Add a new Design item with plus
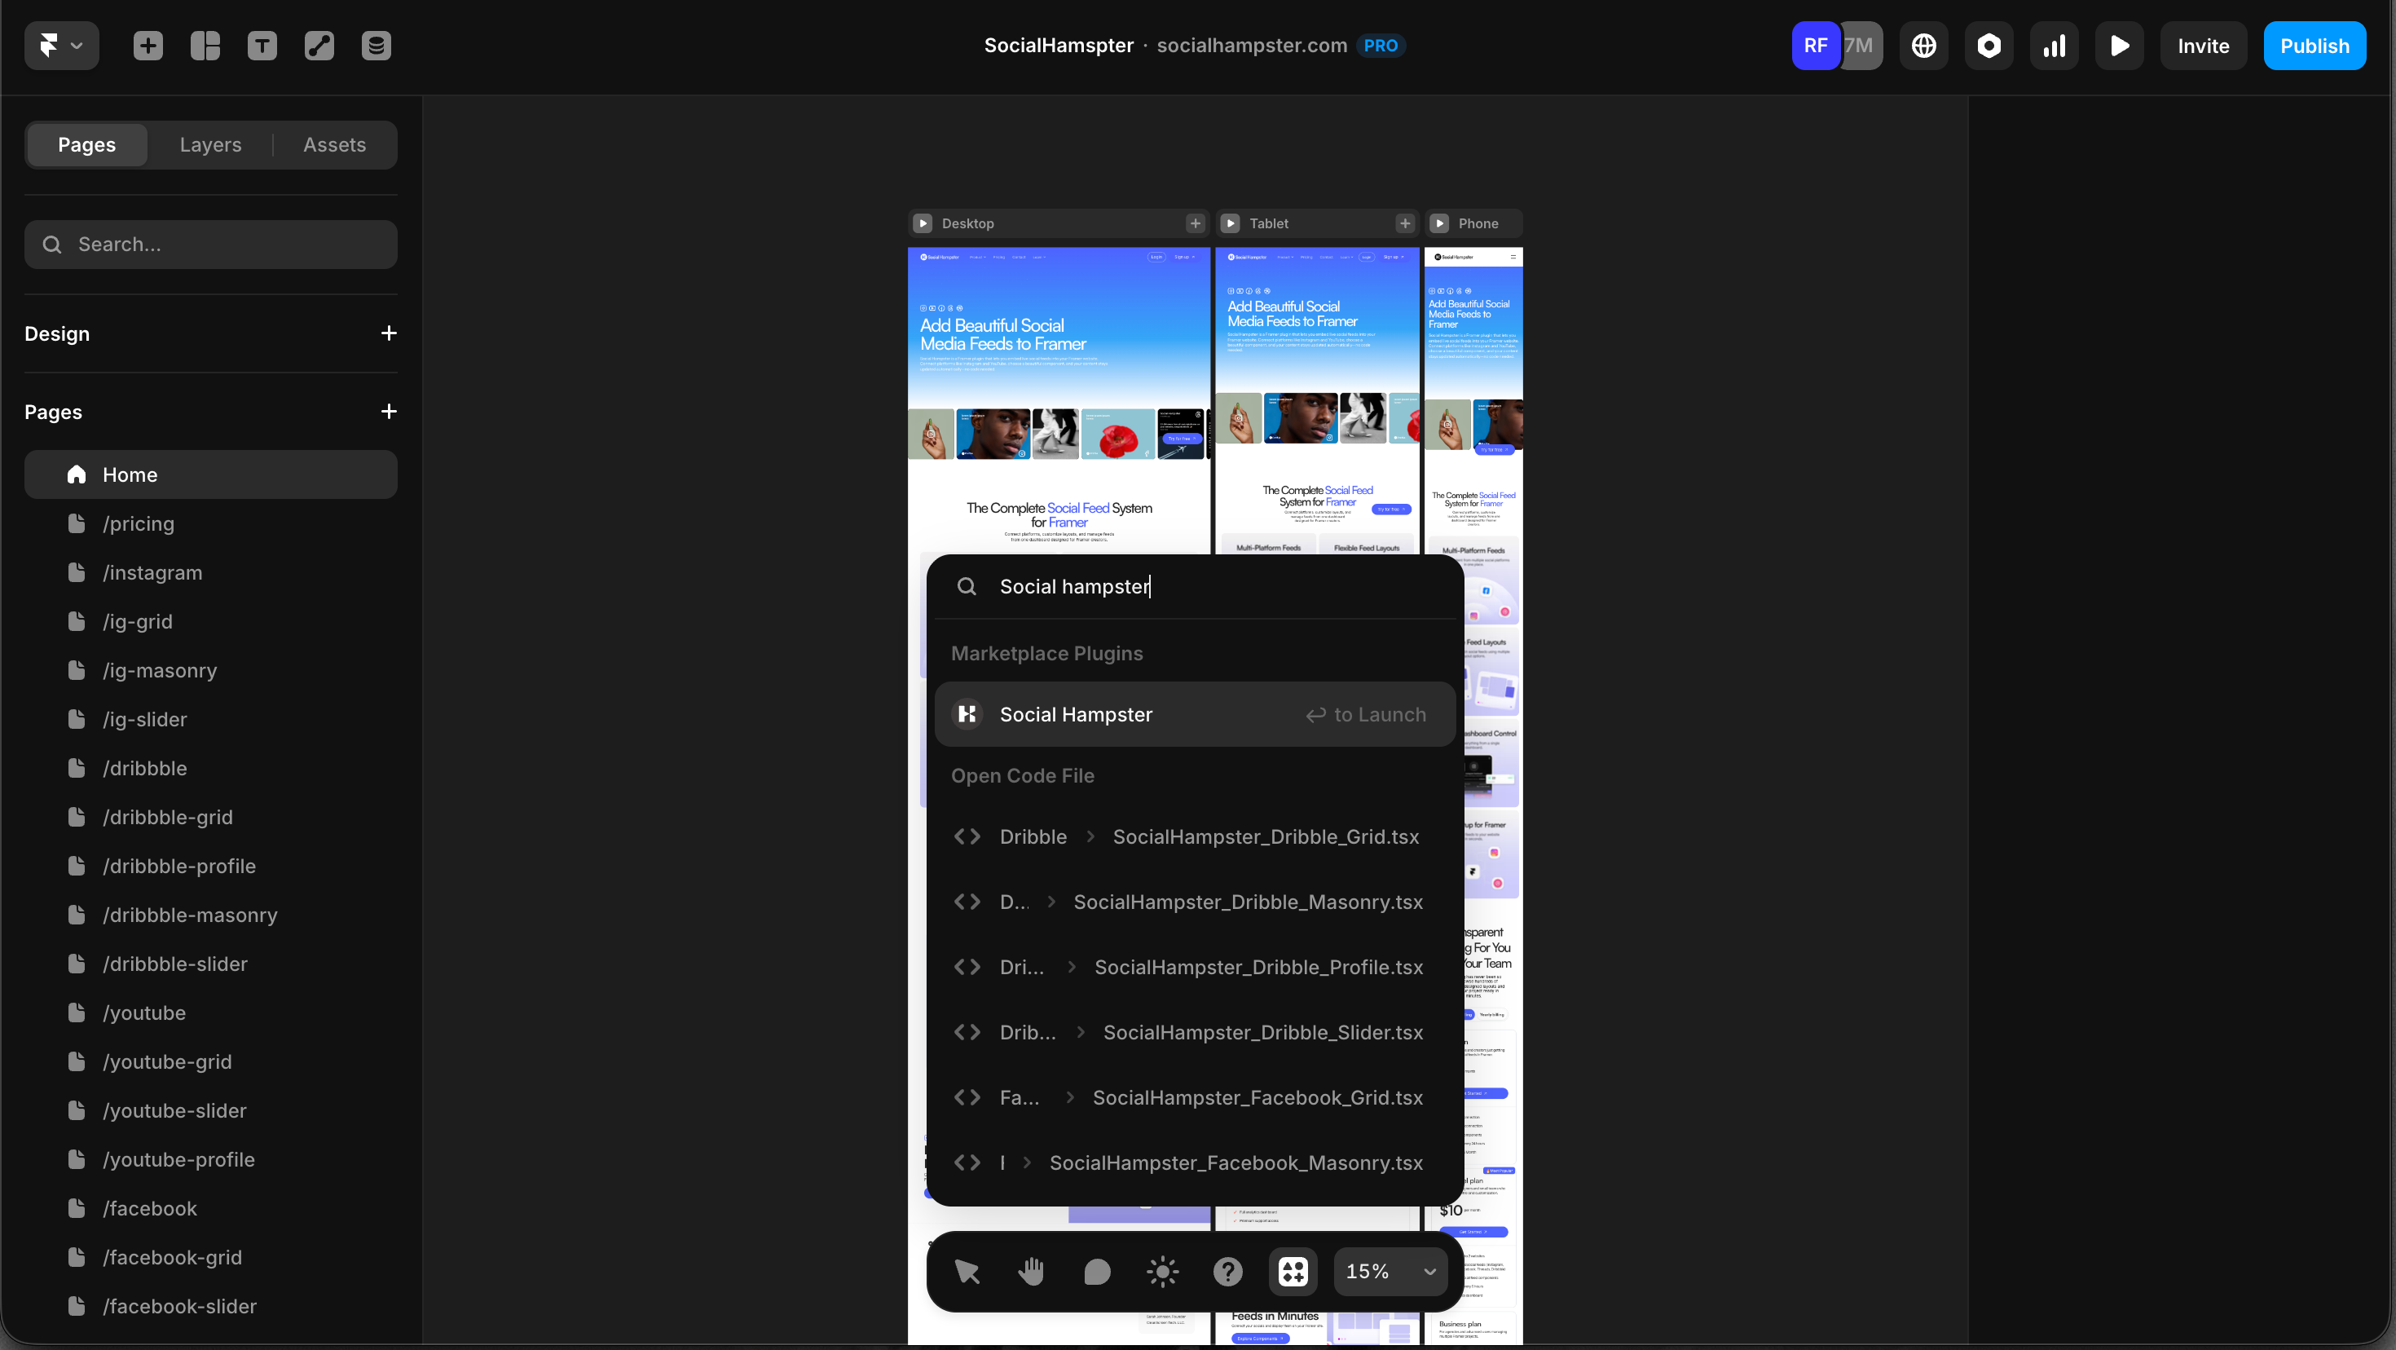 point(389,333)
